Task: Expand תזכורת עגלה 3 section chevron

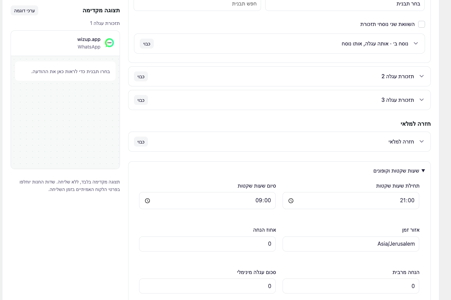Action: 422,100
